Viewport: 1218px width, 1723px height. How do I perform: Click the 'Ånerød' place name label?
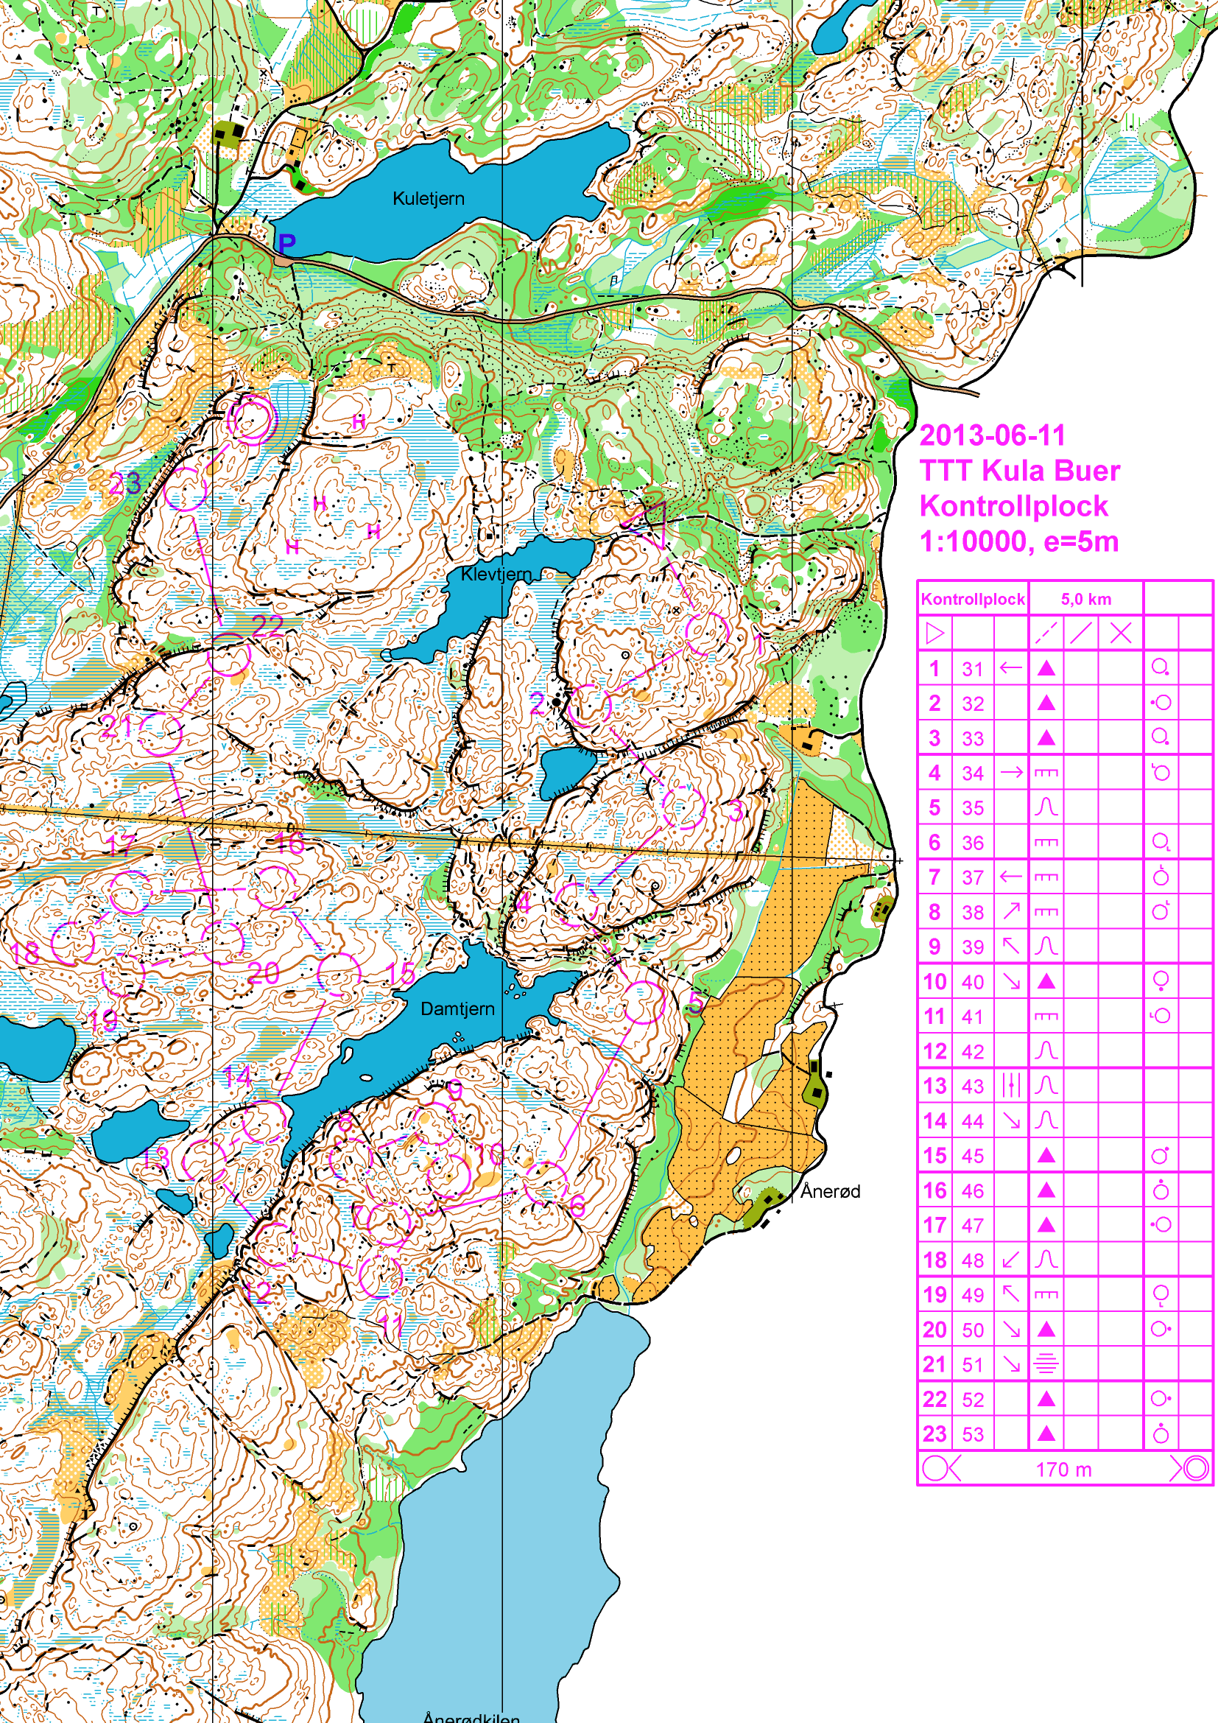pyautogui.click(x=830, y=1191)
